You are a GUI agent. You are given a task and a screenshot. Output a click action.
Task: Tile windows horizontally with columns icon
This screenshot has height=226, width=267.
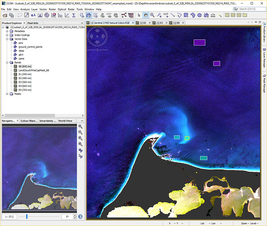click(227, 15)
